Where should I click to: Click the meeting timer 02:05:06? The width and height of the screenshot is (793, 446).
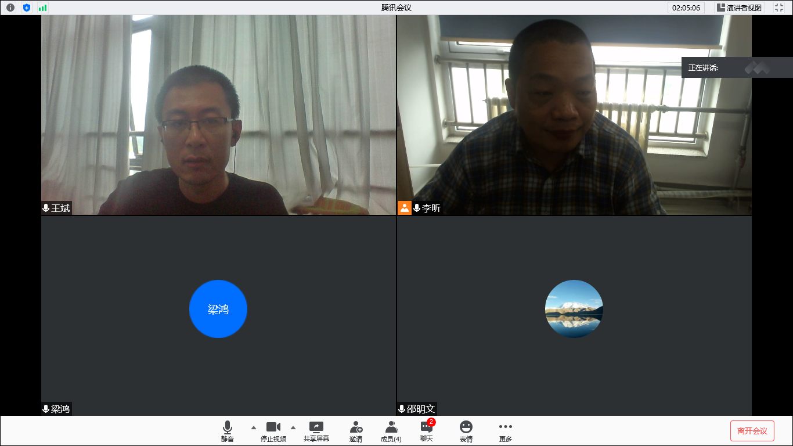click(686, 8)
